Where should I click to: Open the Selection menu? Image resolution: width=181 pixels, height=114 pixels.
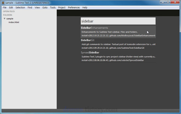20,7
